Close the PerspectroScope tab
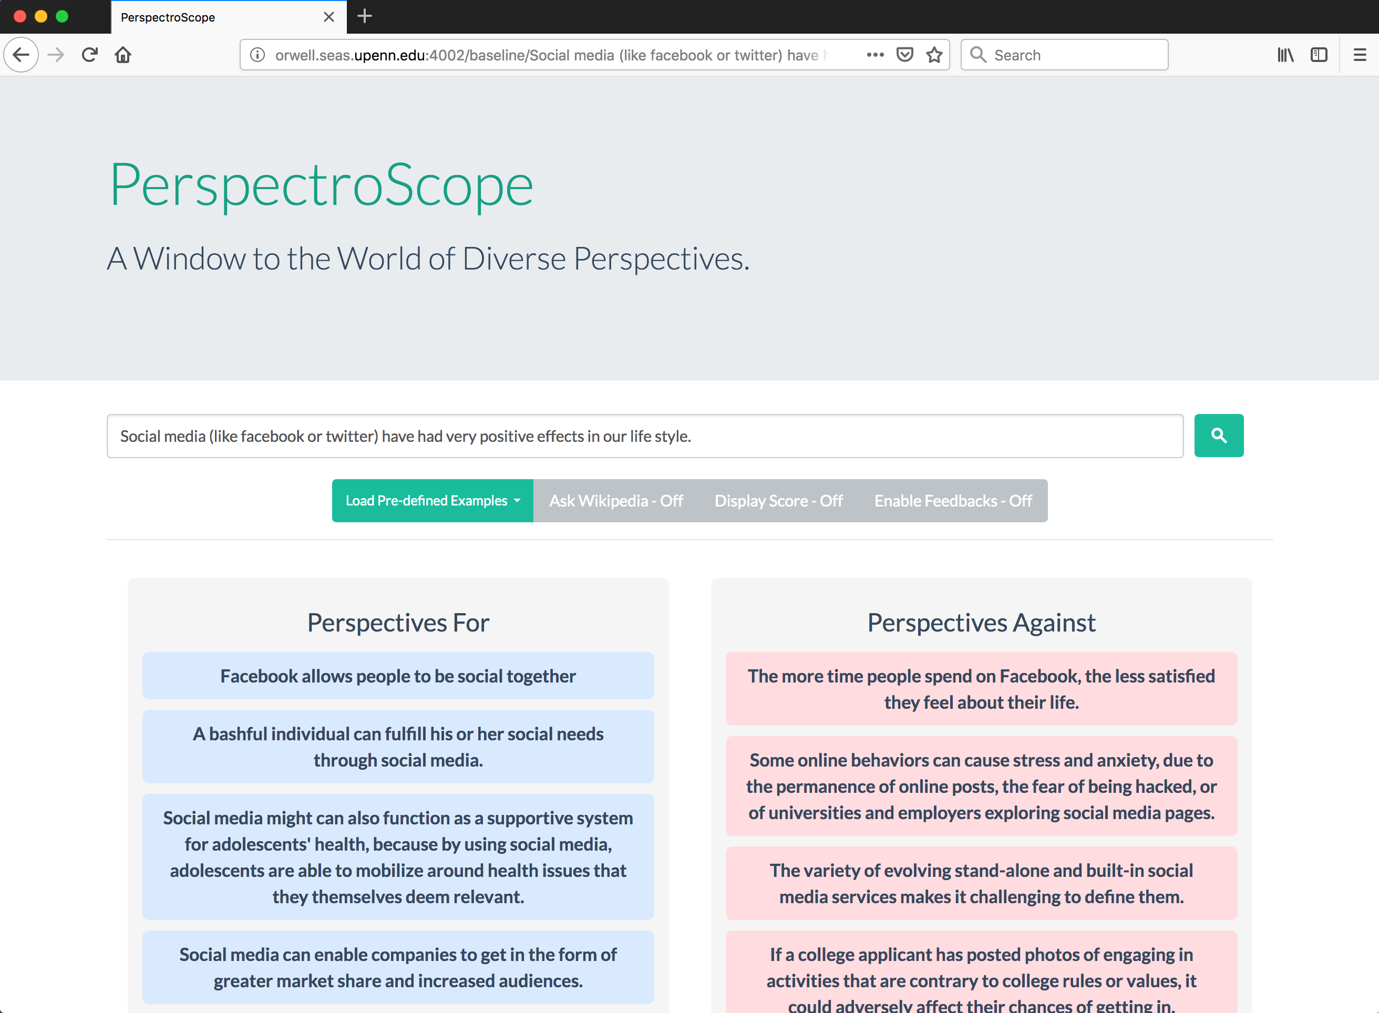This screenshot has height=1013, width=1379. (x=330, y=17)
